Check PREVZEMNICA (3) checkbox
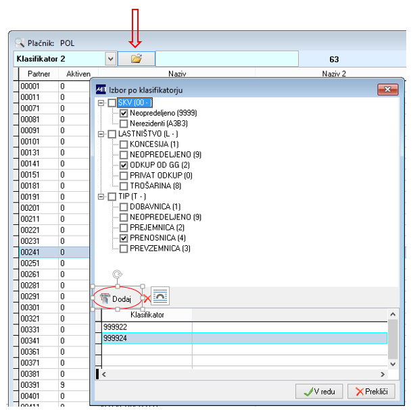The image size is (413, 410). click(124, 249)
